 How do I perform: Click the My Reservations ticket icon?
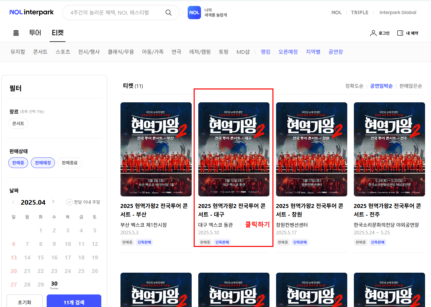pos(400,33)
